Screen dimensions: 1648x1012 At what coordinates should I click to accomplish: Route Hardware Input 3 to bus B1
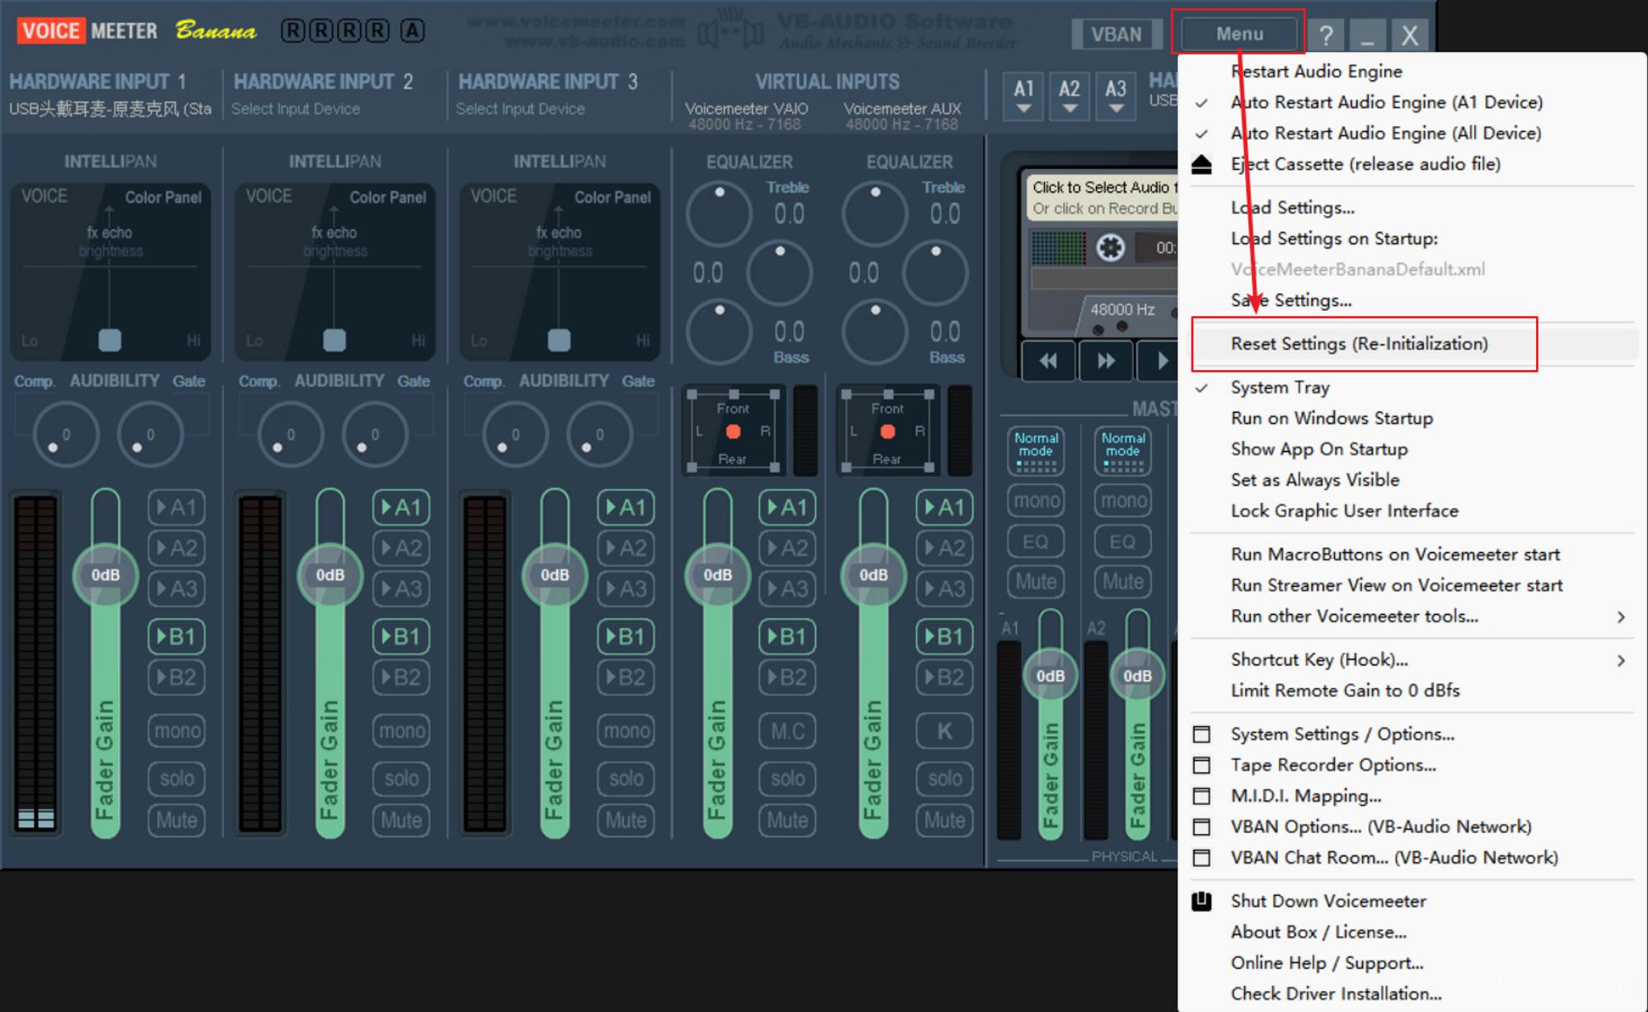625,636
